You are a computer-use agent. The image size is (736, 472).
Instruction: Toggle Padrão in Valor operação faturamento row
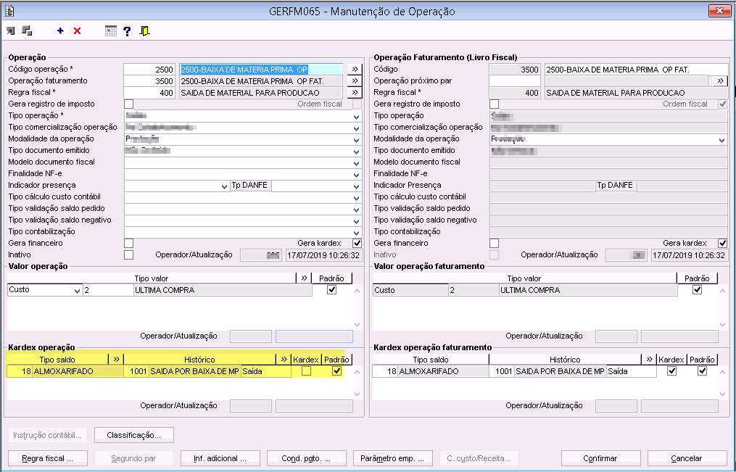point(698,290)
